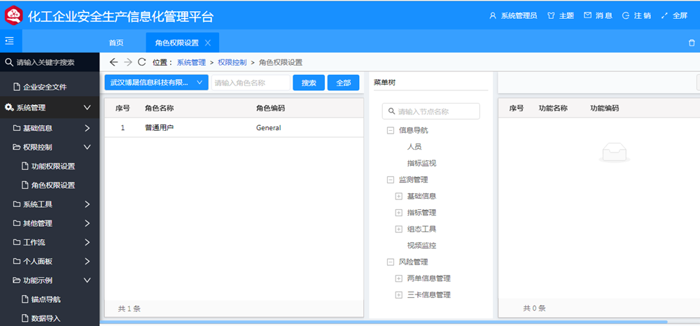Click the 功能编码 column header
Screen dimensions: 700x326
[x=605, y=108]
